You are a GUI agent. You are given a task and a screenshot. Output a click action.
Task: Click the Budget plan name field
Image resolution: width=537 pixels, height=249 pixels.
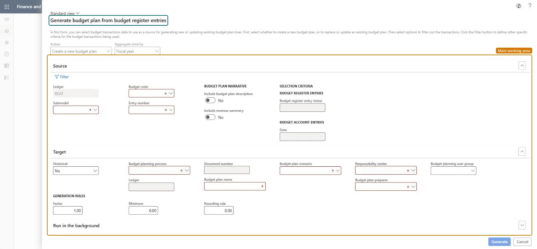point(235,186)
